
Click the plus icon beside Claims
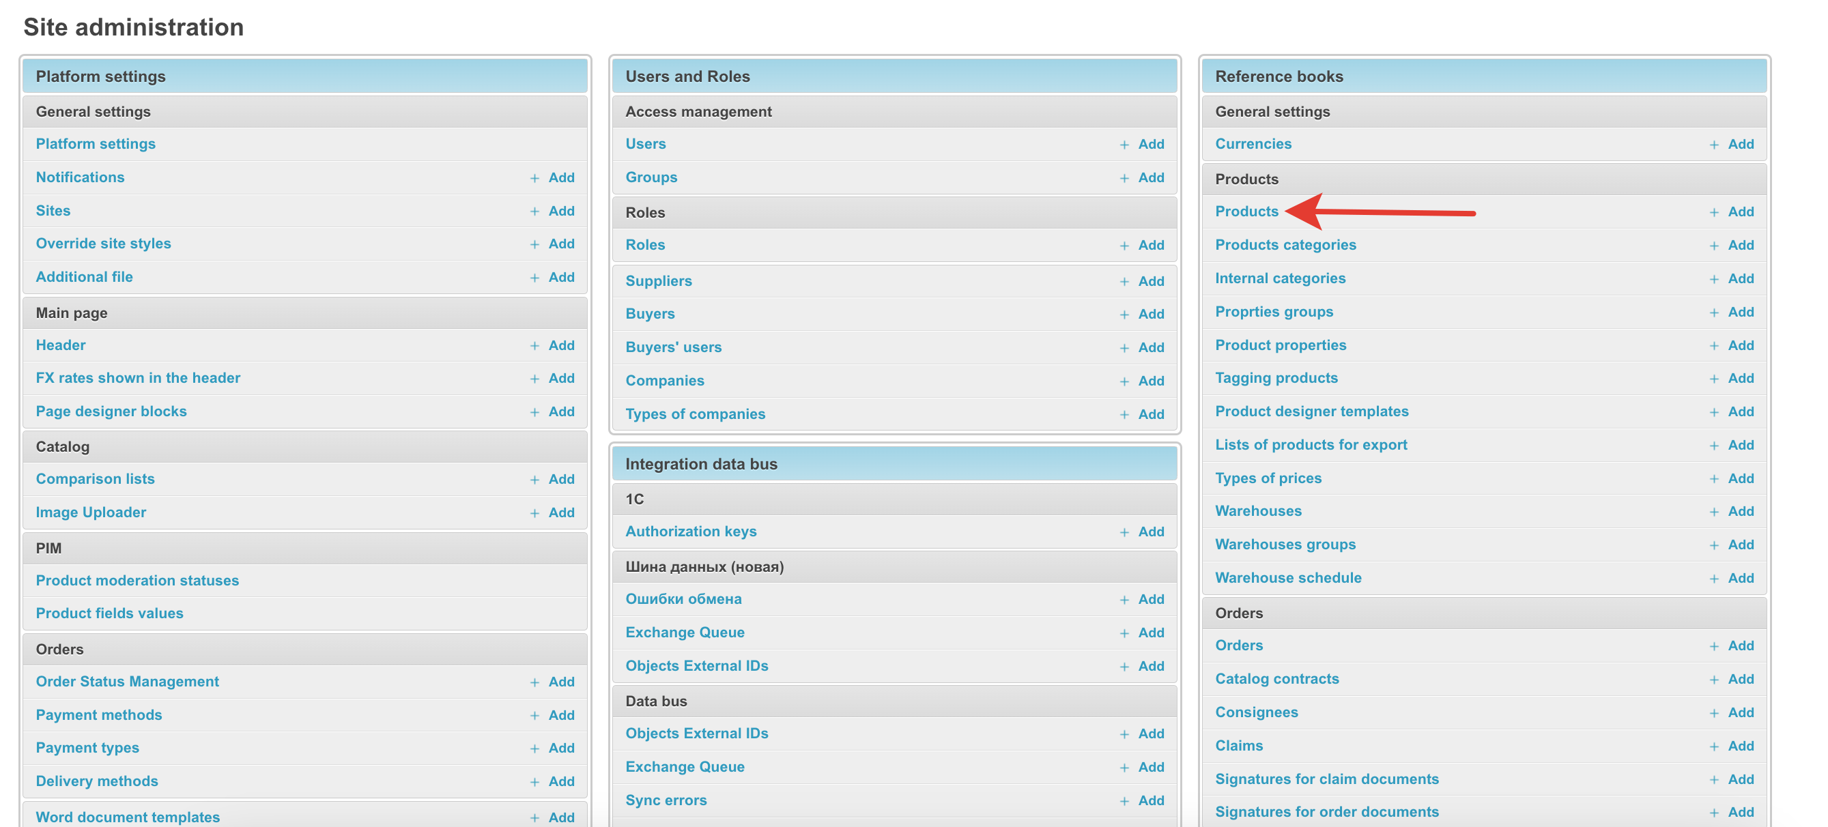[1714, 746]
